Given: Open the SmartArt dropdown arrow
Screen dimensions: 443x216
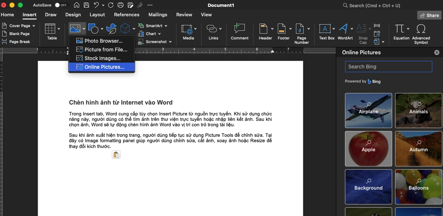Looking at the screenshot, I should pos(166,26).
